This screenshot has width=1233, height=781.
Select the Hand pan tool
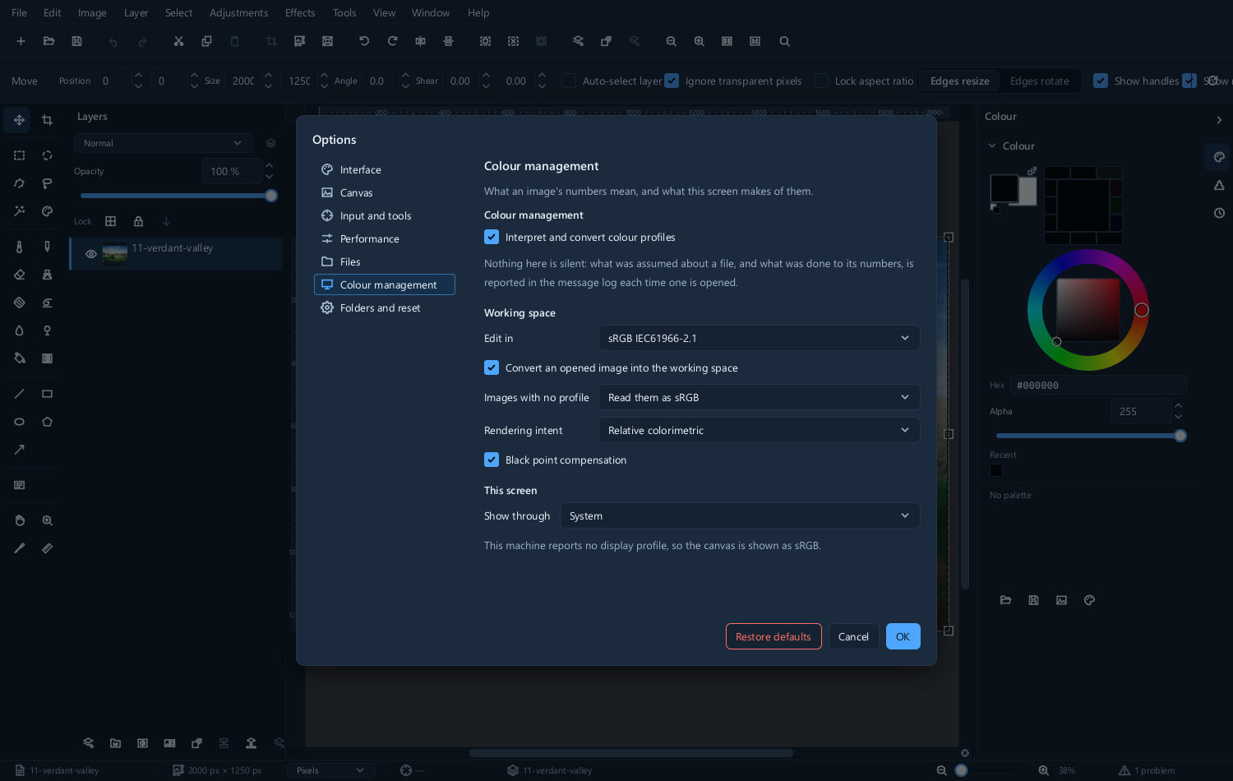pyautogui.click(x=19, y=520)
